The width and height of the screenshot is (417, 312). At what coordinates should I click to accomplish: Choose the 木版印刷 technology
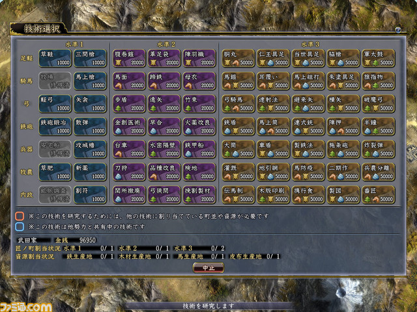click(273, 195)
